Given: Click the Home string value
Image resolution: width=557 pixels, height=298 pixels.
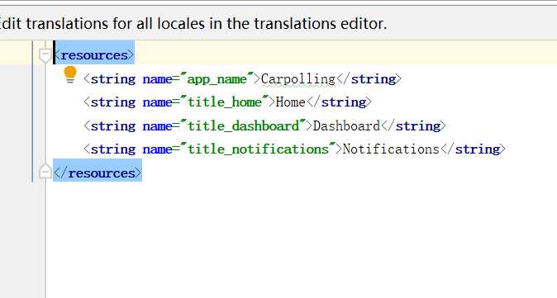Looking at the screenshot, I should click(290, 102).
